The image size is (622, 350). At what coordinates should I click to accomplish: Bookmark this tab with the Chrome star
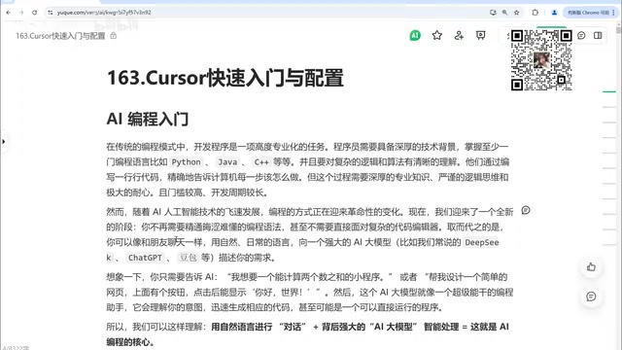pyautogui.click(x=516, y=13)
